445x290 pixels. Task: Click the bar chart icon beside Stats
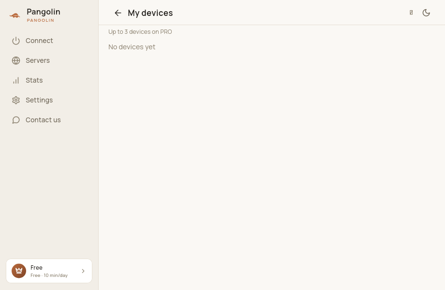[16, 81]
